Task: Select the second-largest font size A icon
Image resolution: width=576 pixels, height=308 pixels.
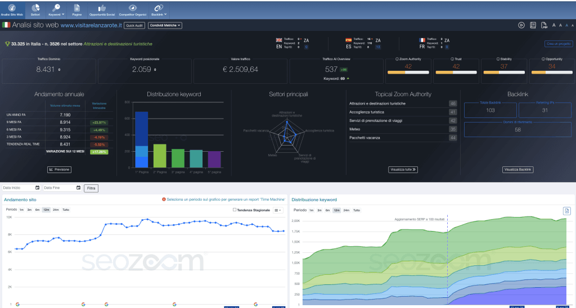Action: [x=560, y=25]
